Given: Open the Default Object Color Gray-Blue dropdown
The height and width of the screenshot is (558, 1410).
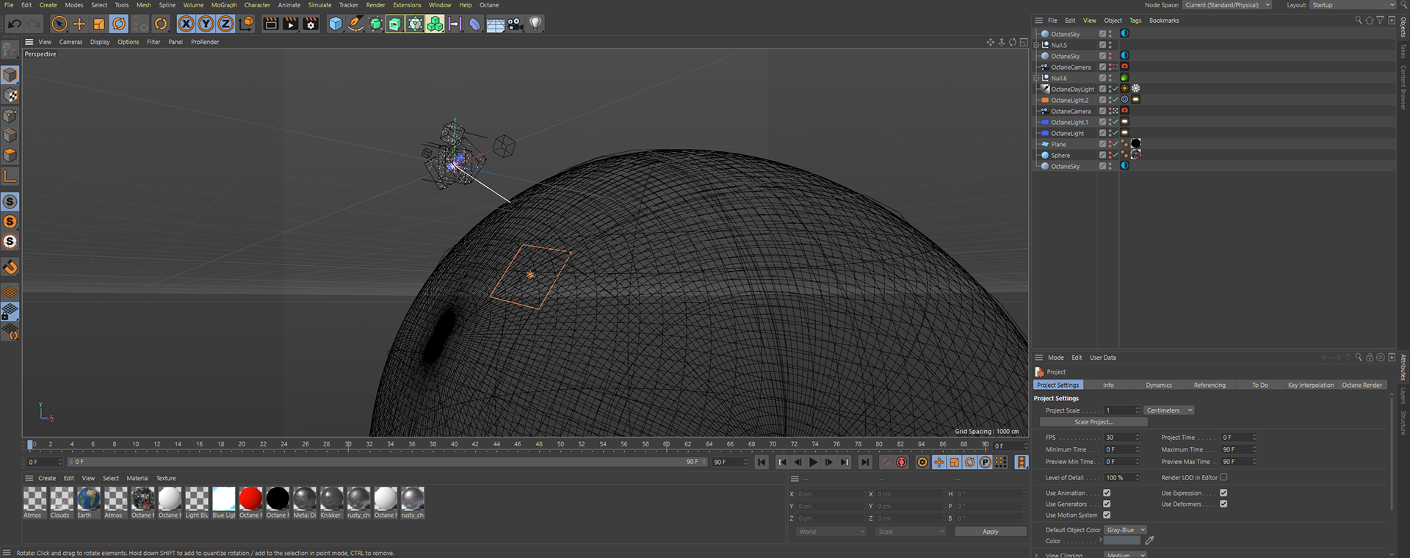Looking at the screenshot, I should [1125, 529].
